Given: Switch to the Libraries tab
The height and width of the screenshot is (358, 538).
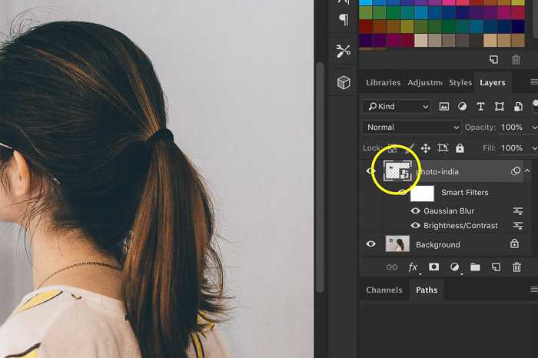Looking at the screenshot, I should [384, 83].
